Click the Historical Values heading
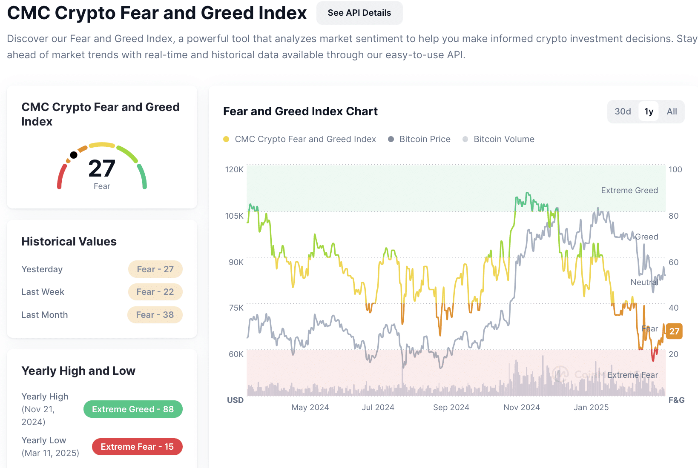This screenshot has width=698, height=468. [x=69, y=241]
